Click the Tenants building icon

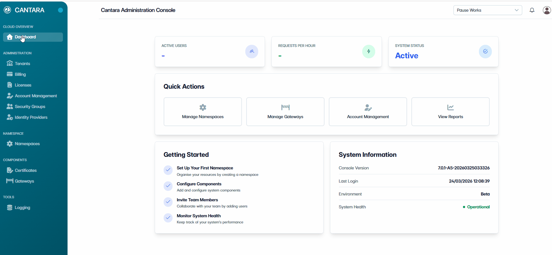(10, 64)
